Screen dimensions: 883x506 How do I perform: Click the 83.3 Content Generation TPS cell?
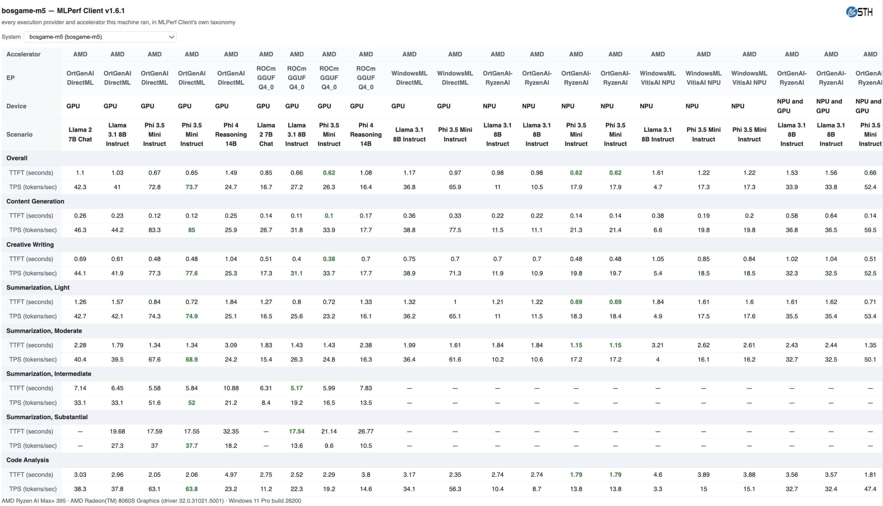click(155, 230)
